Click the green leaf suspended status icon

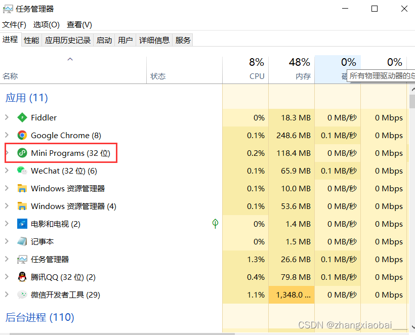[x=215, y=224]
